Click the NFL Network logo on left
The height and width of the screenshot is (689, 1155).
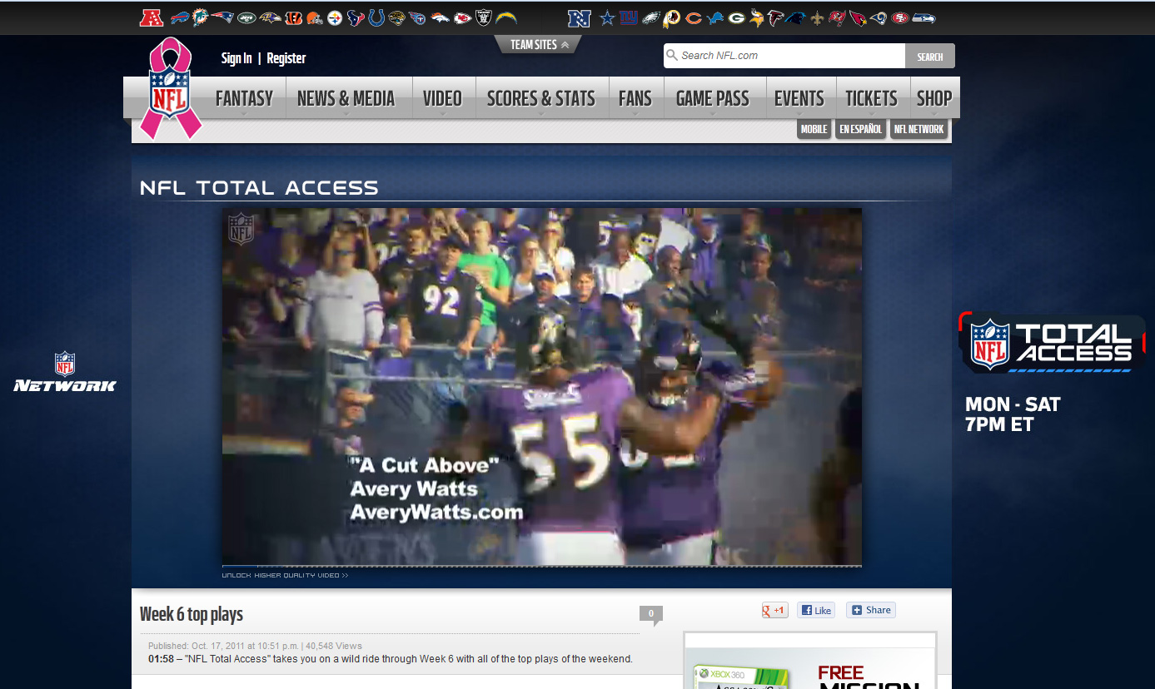(65, 371)
